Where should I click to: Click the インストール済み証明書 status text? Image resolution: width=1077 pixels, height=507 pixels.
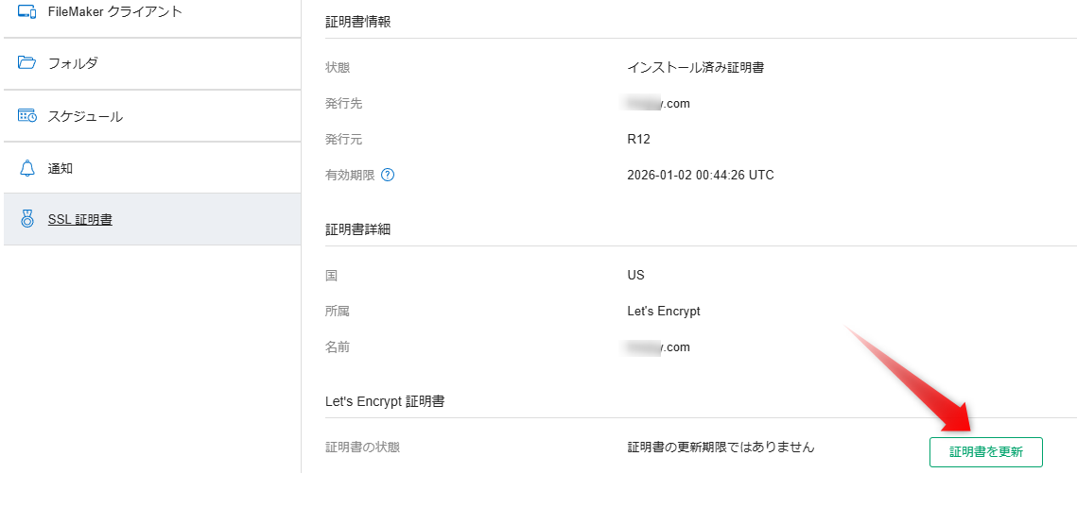[695, 67]
